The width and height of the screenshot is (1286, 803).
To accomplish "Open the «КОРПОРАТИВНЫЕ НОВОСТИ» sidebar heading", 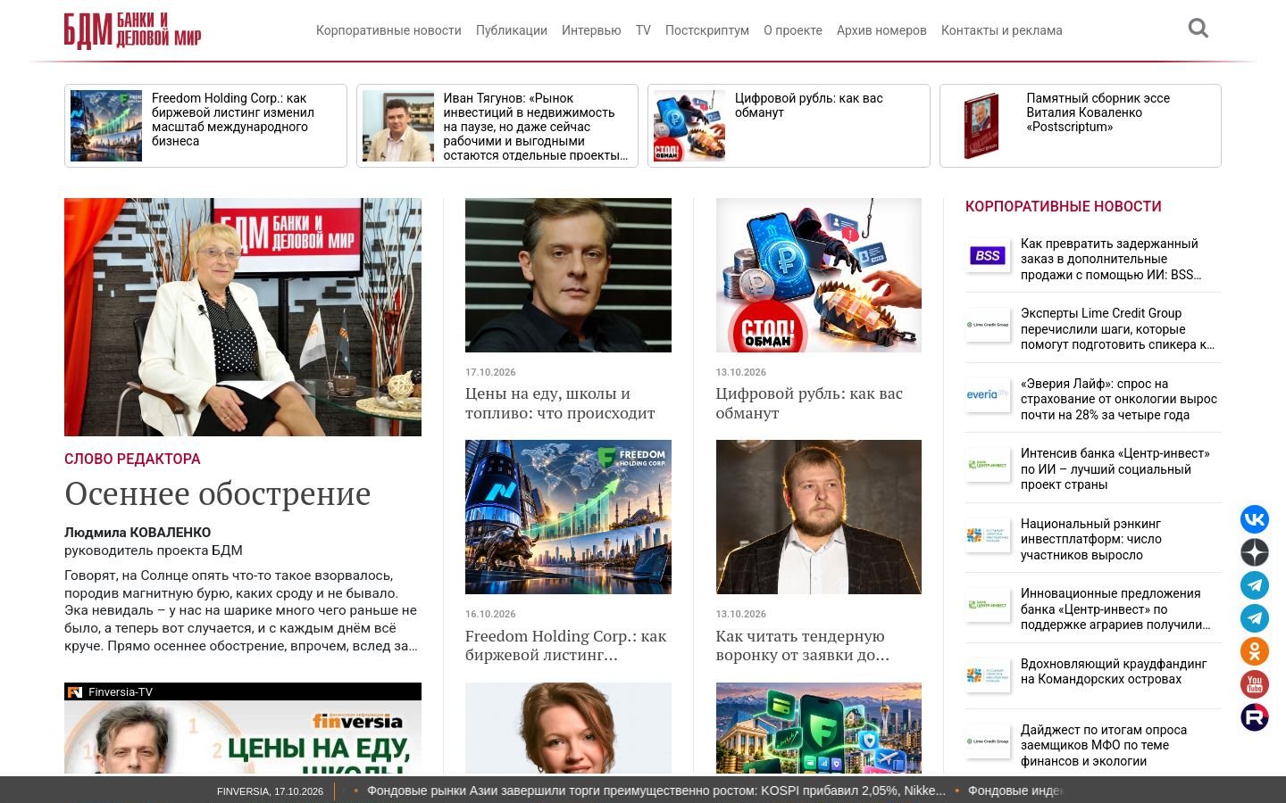I will coord(1064,206).
